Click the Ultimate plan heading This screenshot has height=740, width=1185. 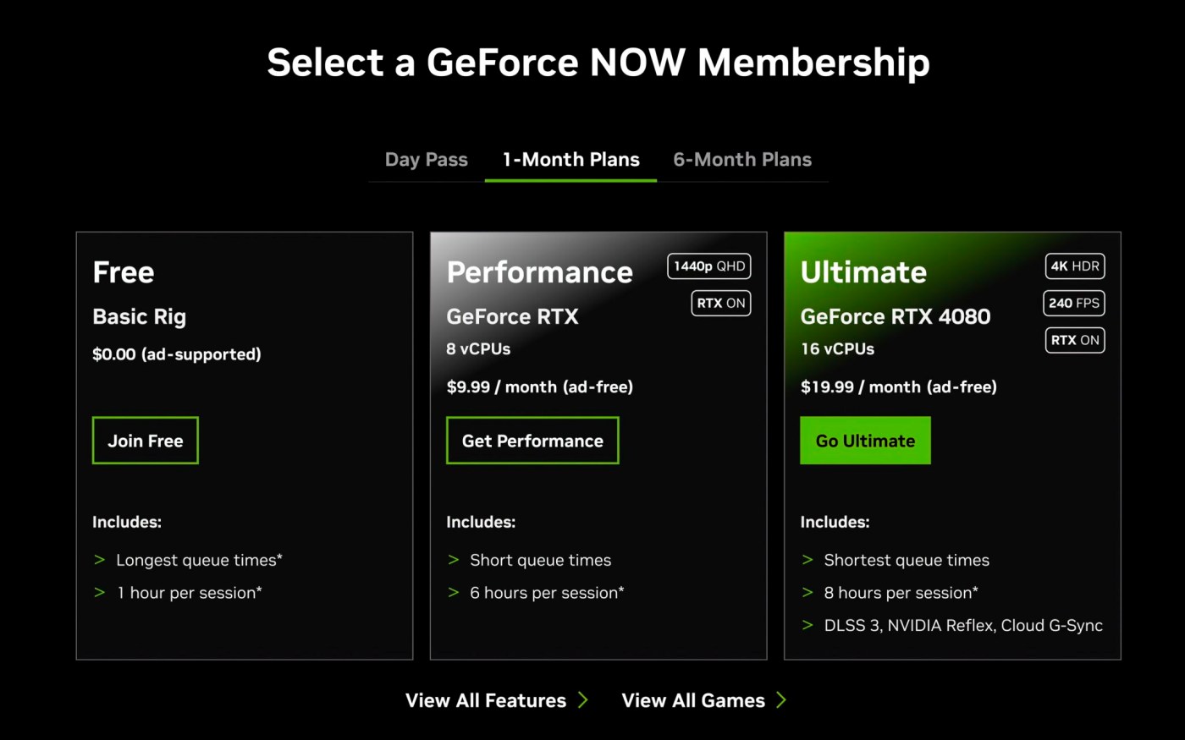(863, 272)
